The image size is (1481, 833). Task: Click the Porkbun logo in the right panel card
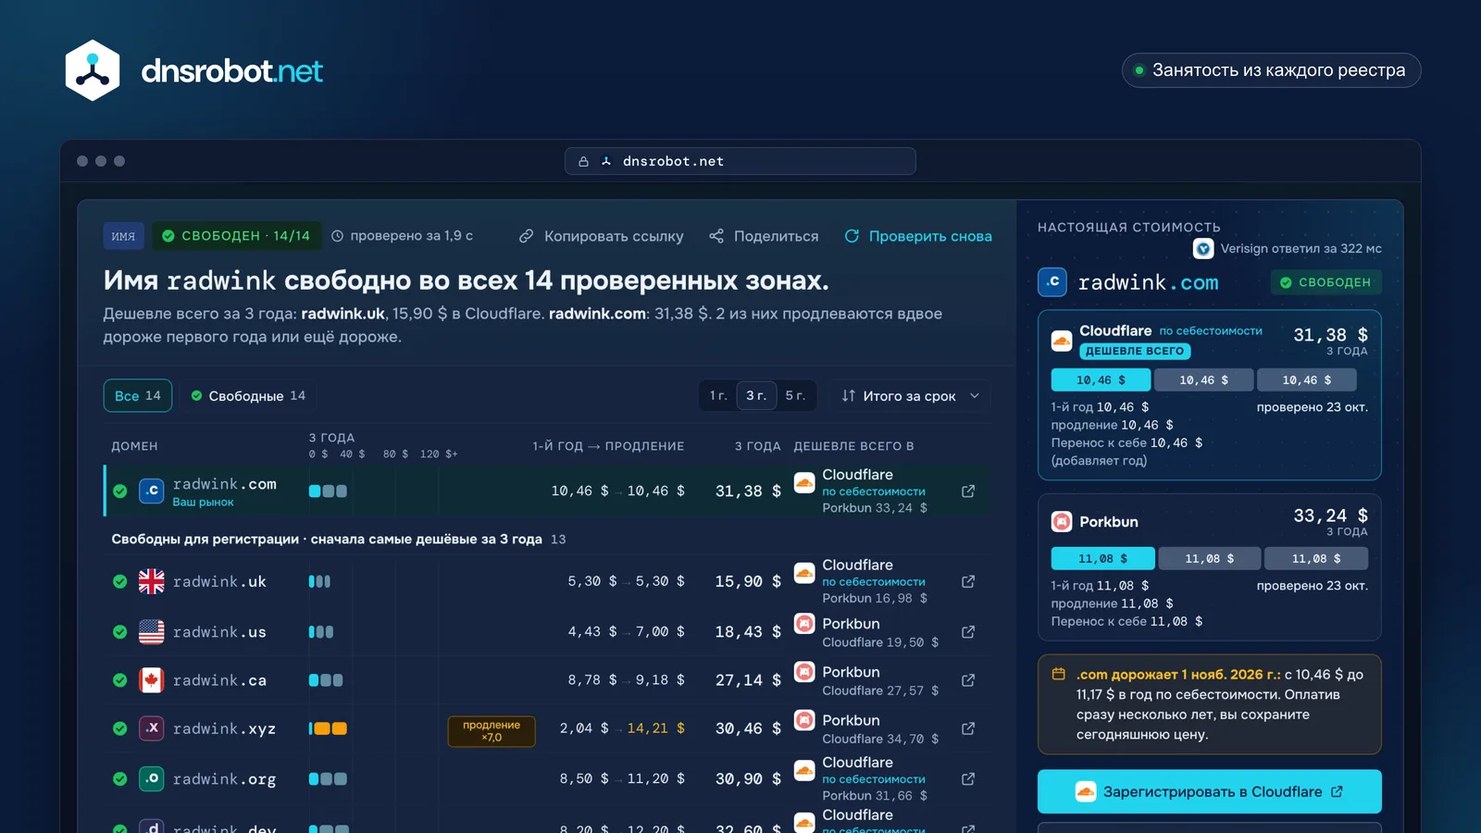[x=1062, y=522]
